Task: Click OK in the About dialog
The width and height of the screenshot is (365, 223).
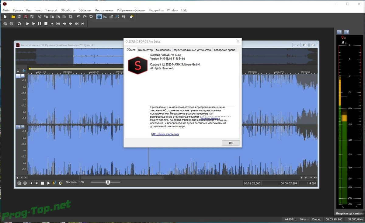Action: tap(231, 143)
